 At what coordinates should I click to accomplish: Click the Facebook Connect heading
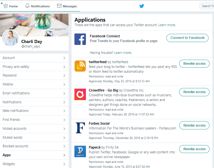pos(105,36)
